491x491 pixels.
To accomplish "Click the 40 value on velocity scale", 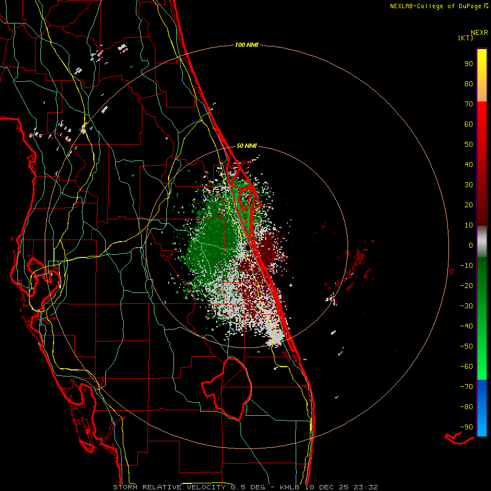I will click(469, 164).
